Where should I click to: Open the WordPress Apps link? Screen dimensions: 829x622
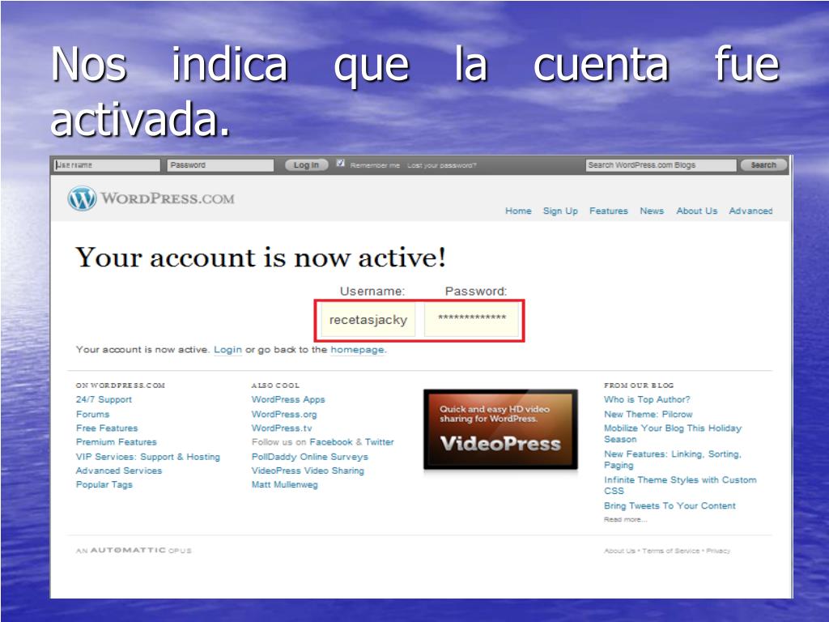click(x=288, y=400)
